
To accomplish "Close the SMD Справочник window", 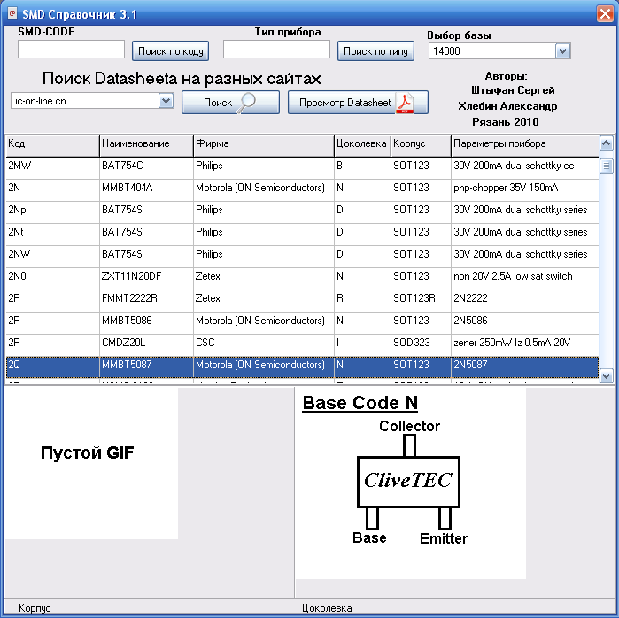I will (x=605, y=14).
